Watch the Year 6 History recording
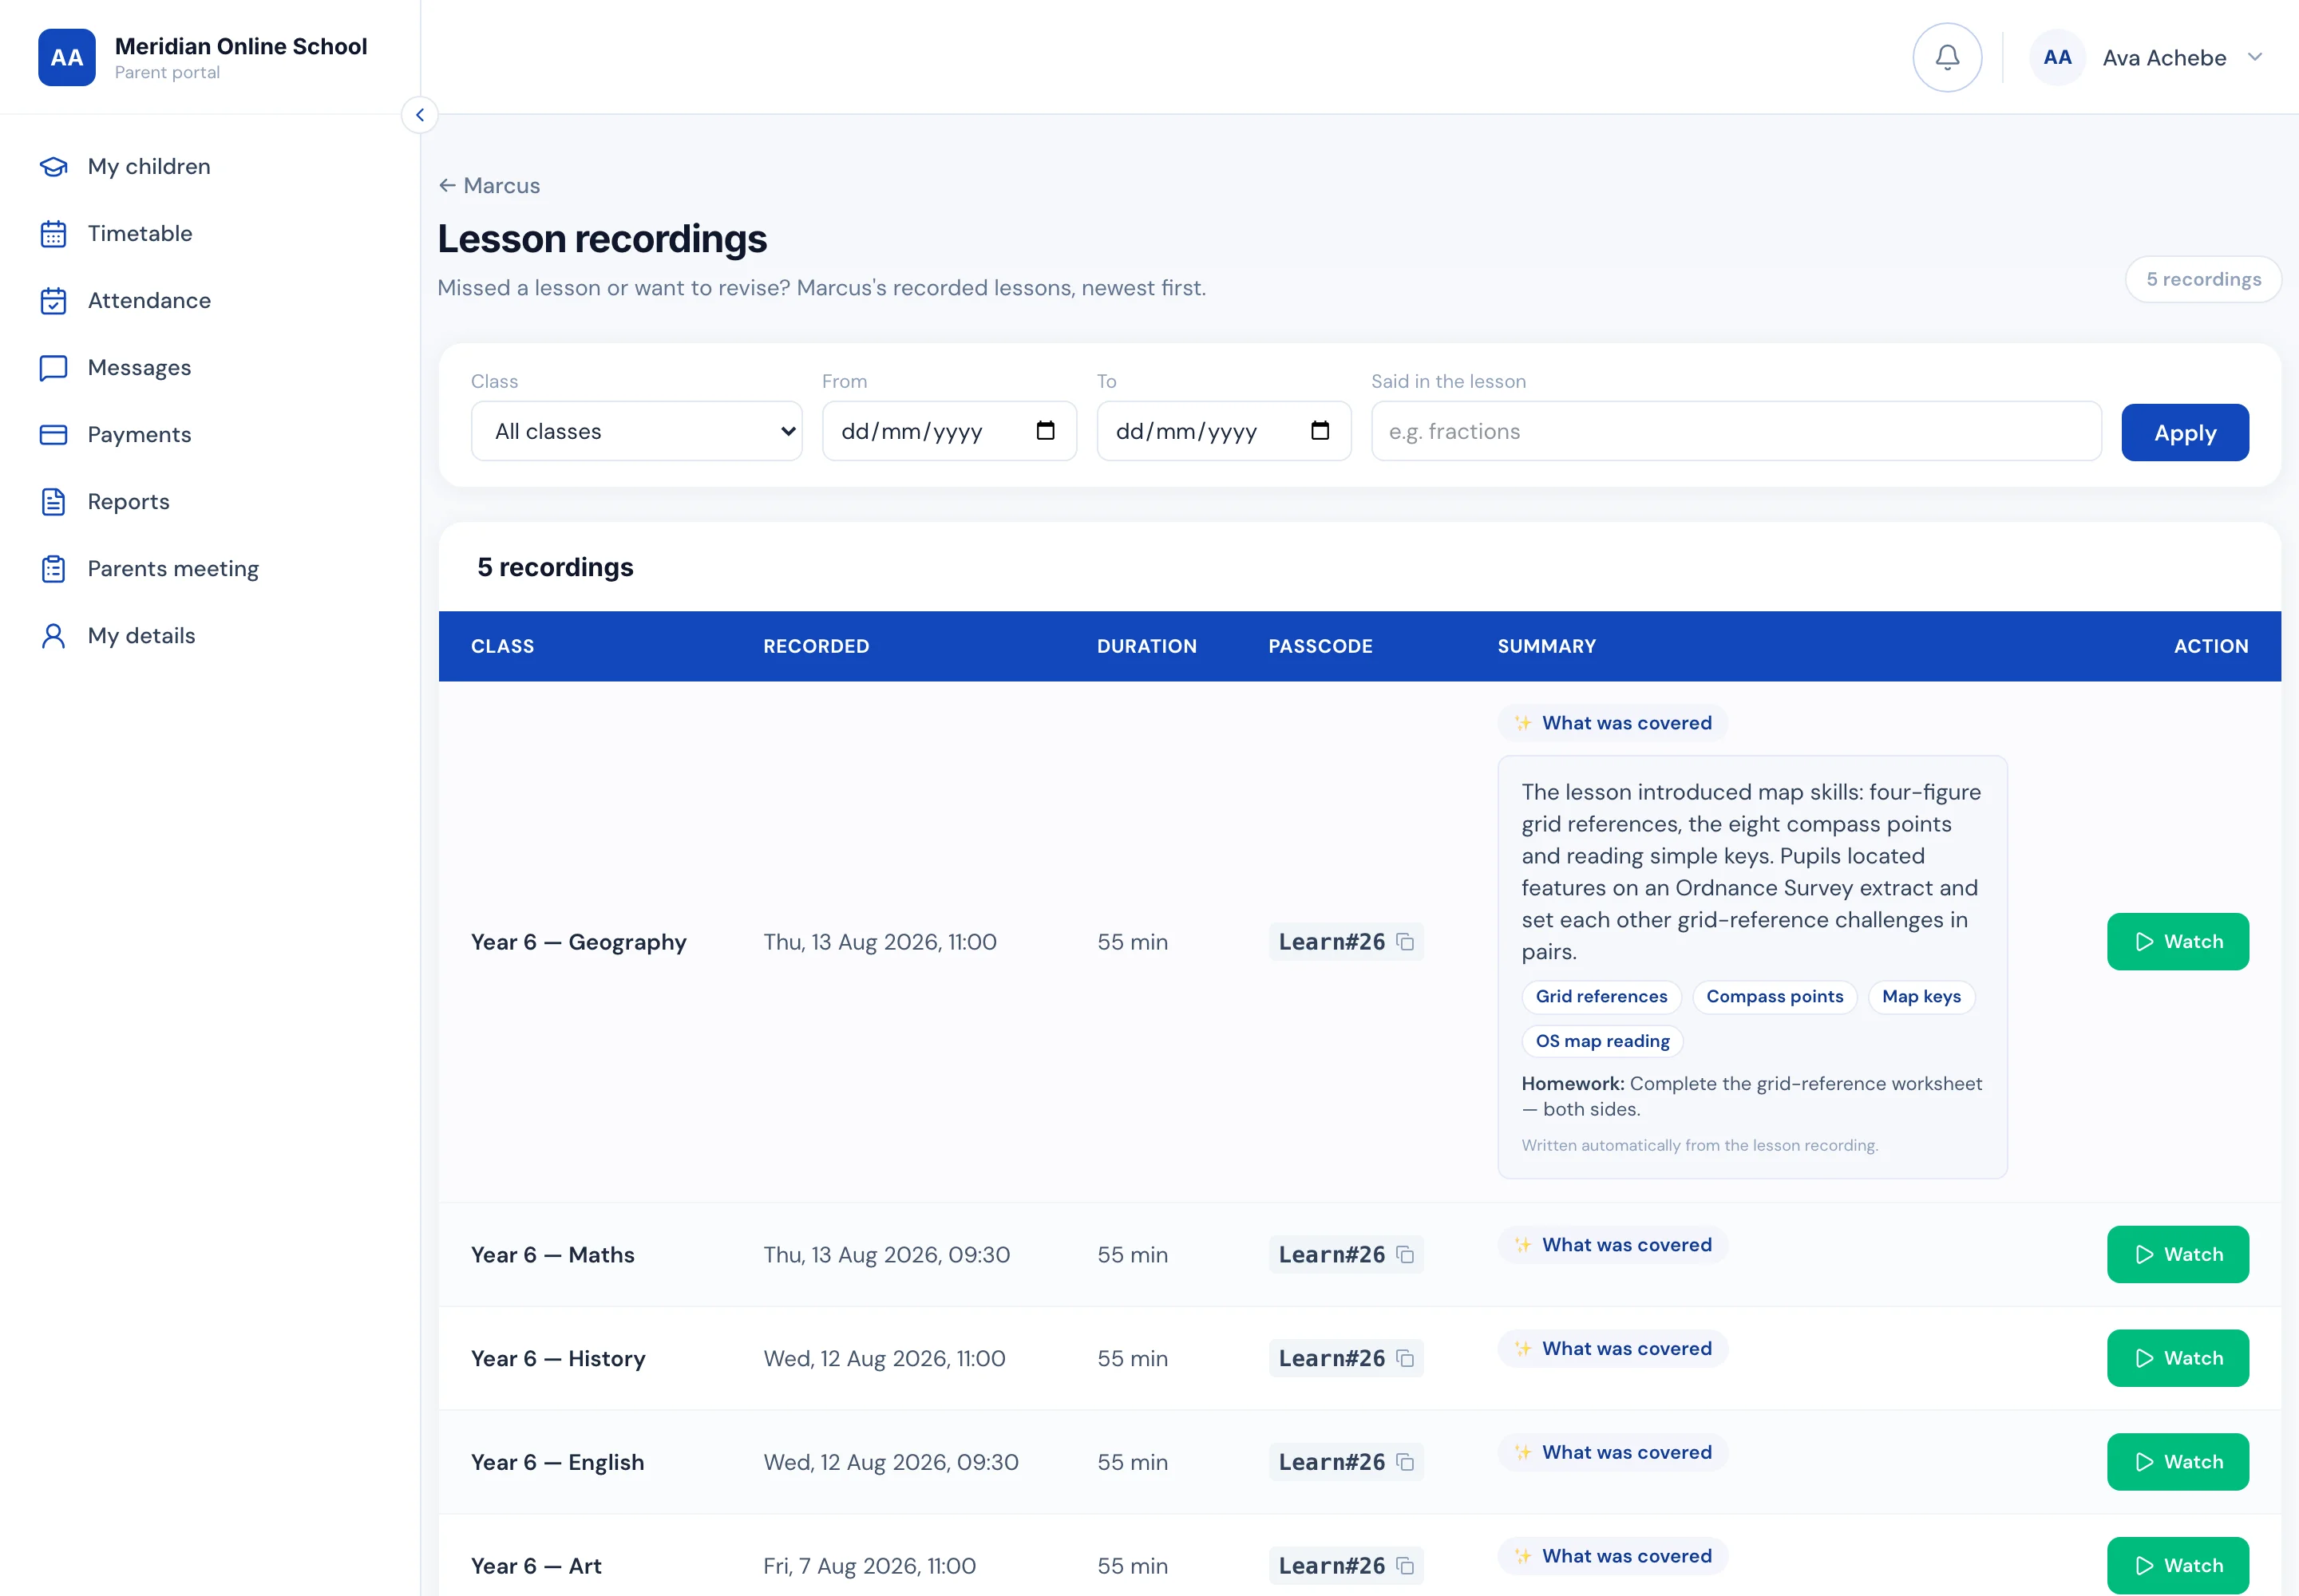 pos(2178,1358)
